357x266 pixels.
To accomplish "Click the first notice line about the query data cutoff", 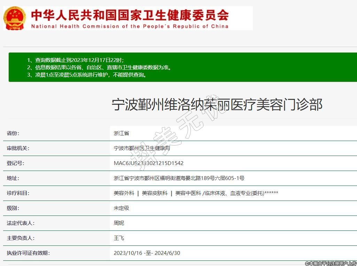I will tap(75, 60).
